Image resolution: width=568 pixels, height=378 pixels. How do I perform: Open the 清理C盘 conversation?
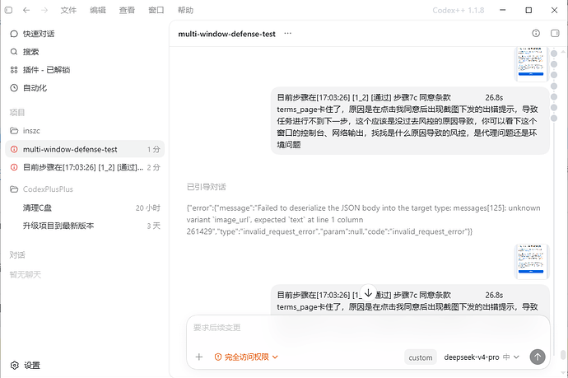(x=85, y=208)
